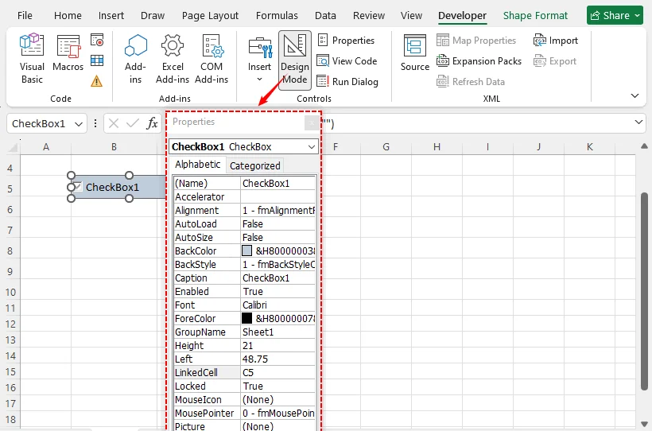Toggle Design Mode
Image resolution: width=652 pixels, height=431 pixels.
pyautogui.click(x=295, y=60)
